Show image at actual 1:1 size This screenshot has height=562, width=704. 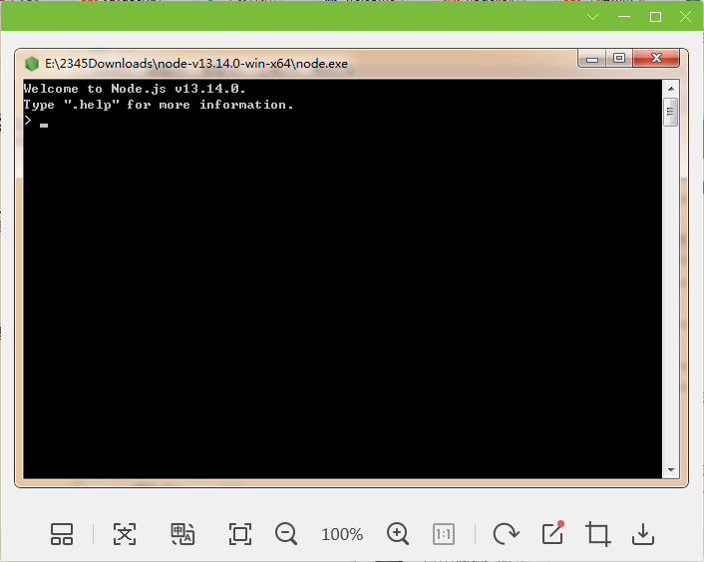444,534
